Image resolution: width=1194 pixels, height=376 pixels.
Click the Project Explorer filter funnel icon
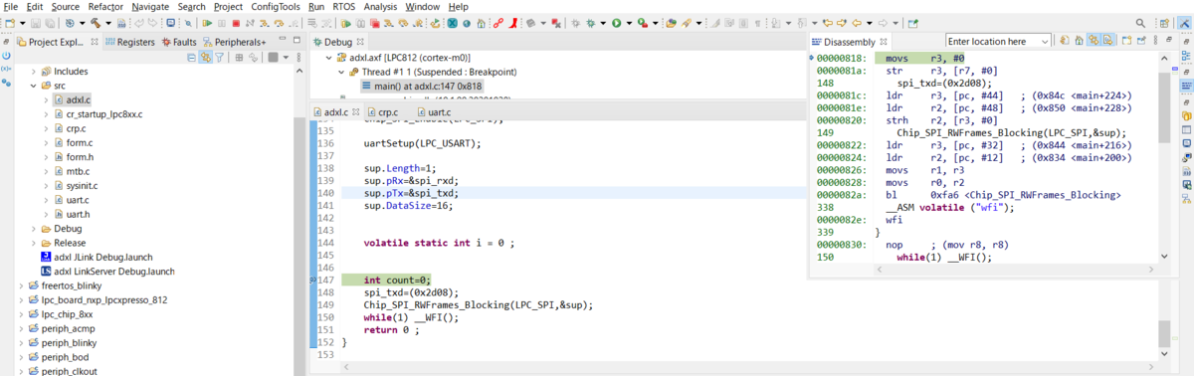pyautogui.click(x=219, y=58)
